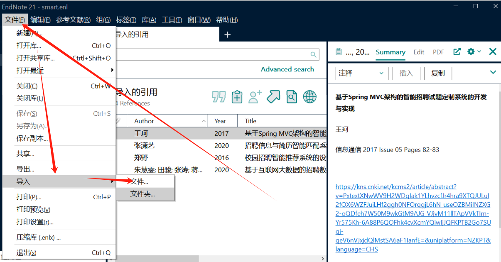Switch to the PDF tab
This screenshot has width=501, height=262.
coord(438,52)
